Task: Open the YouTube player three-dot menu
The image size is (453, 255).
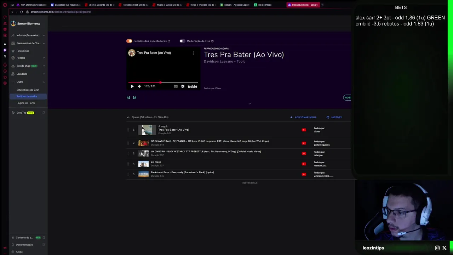Action: (194, 53)
